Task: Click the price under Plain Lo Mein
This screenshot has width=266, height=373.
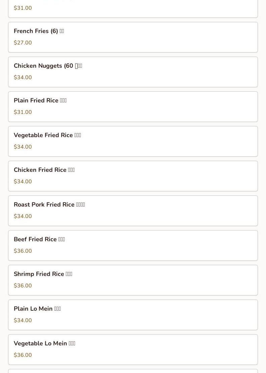Action: (23, 320)
